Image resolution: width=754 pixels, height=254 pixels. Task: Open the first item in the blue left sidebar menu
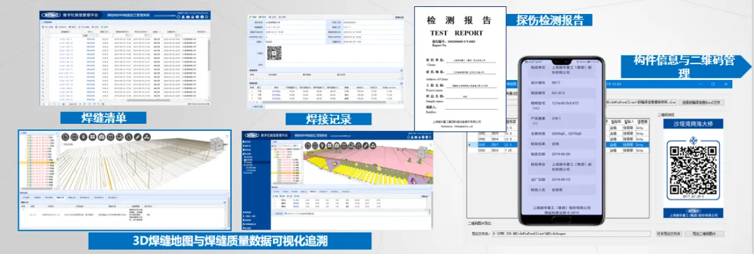point(247,142)
